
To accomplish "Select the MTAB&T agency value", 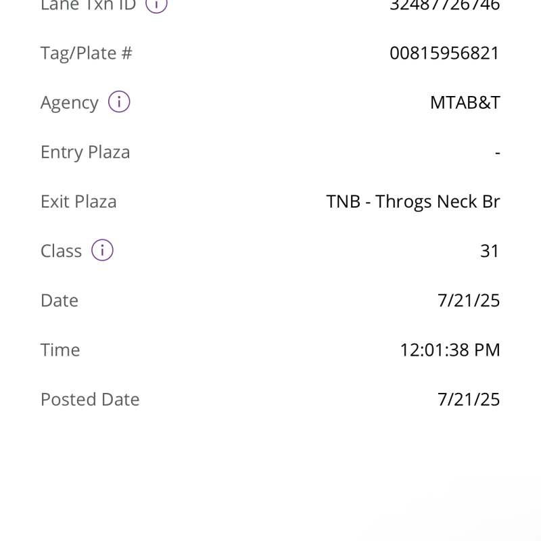I will [x=465, y=103].
